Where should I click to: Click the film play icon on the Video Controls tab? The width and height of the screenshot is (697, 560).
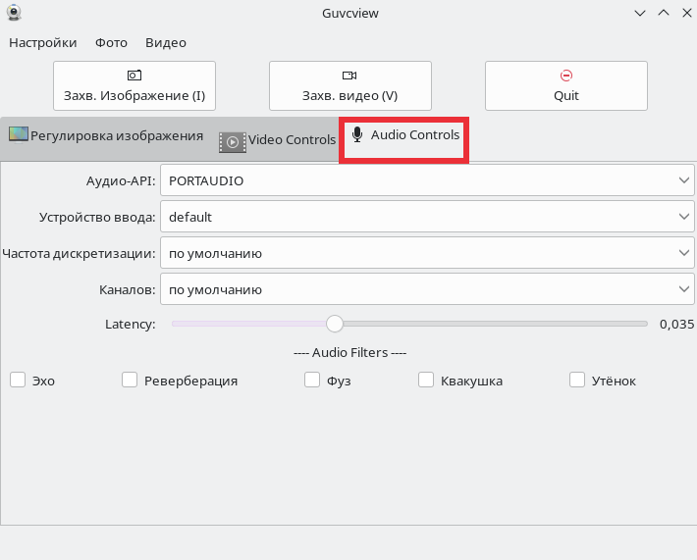coord(233,142)
